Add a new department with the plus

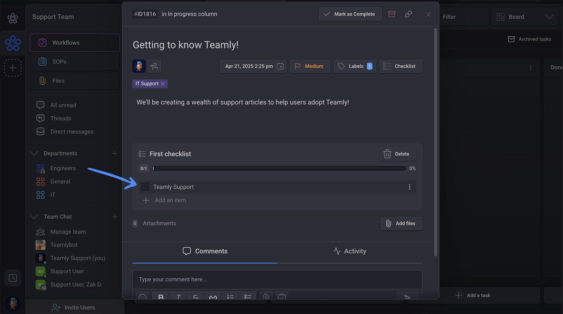click(115, 153)
